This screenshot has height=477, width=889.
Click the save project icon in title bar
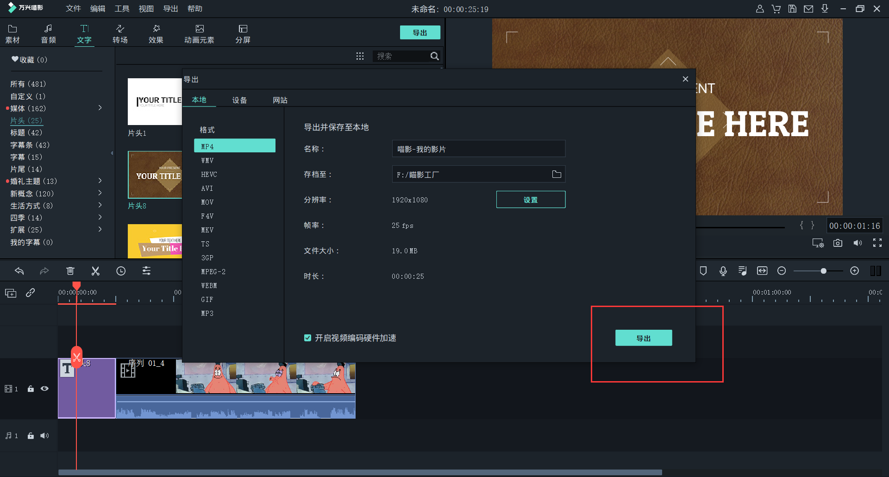tap(792, 9)
